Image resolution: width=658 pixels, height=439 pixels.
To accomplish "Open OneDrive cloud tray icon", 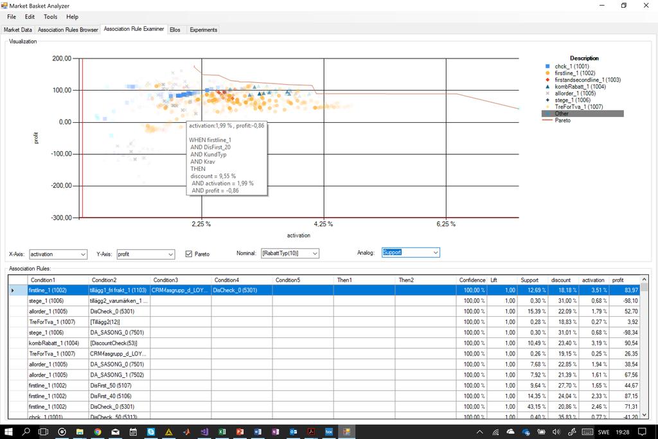I will click(x=510, y=431).
